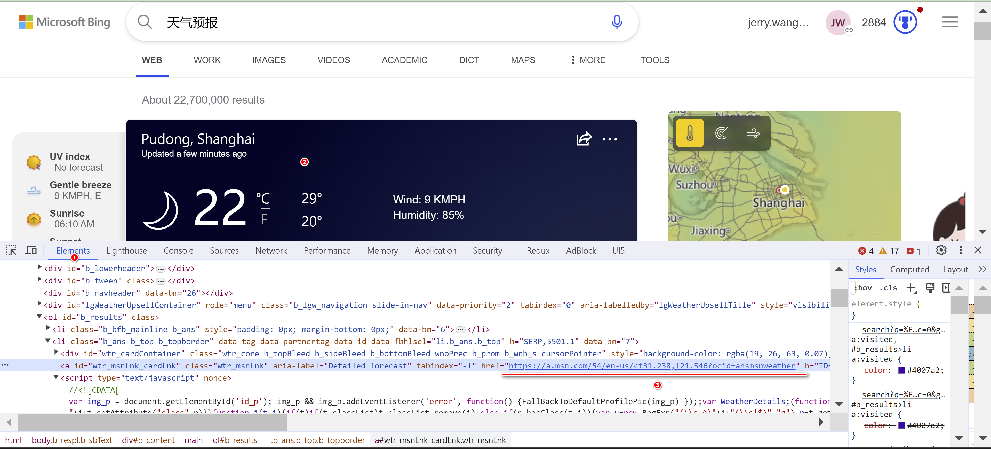Expand the MORE search categories menu

tap(588, 60)
